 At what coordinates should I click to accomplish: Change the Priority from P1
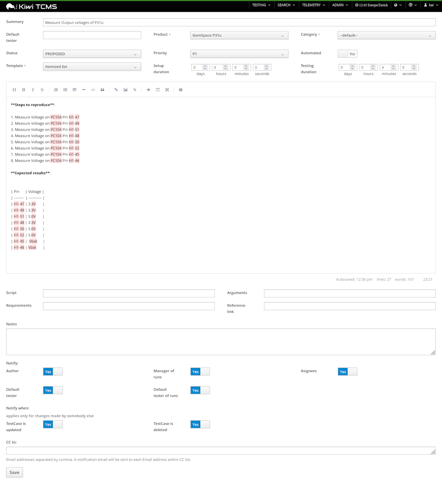tap(239, 53)
